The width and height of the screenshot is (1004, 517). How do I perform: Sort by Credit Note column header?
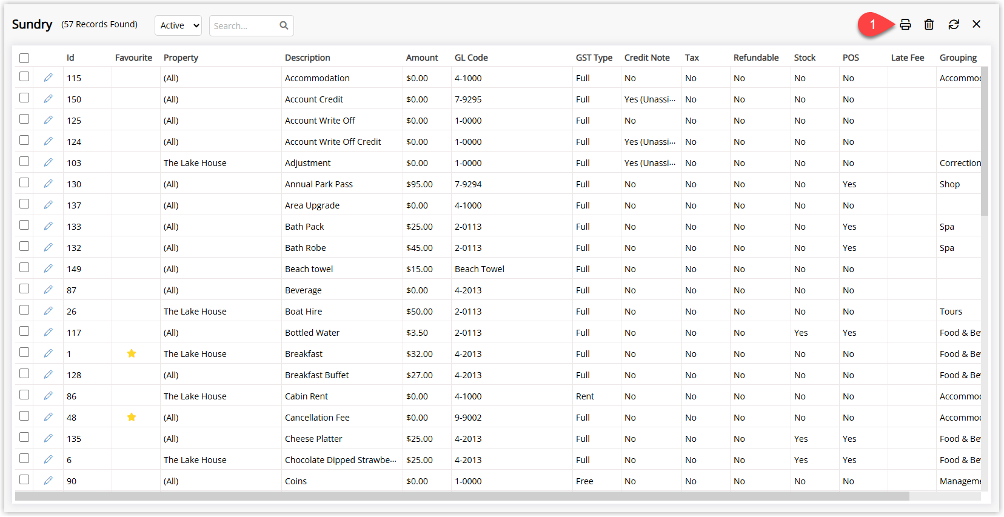point(647,58)
